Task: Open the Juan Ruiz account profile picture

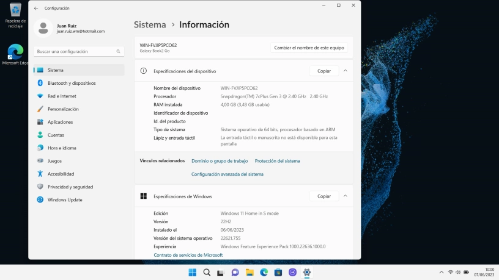Action: point(43,28)
